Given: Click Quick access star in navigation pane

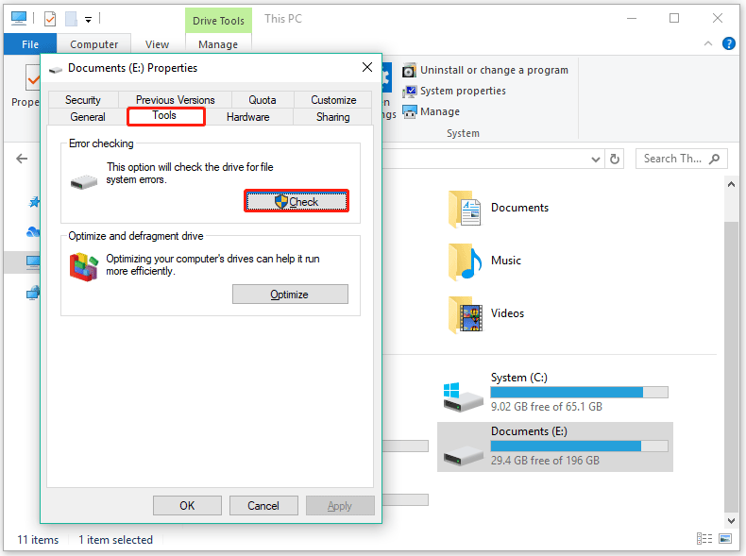Looking at the screenshot, I should point(34,202).
